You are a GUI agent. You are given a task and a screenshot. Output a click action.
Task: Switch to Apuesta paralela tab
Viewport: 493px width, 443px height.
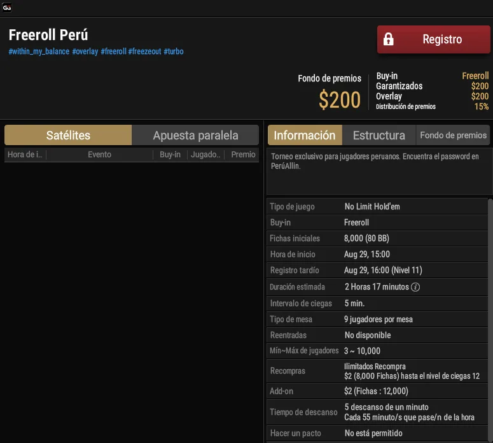(x=195, y=135)
